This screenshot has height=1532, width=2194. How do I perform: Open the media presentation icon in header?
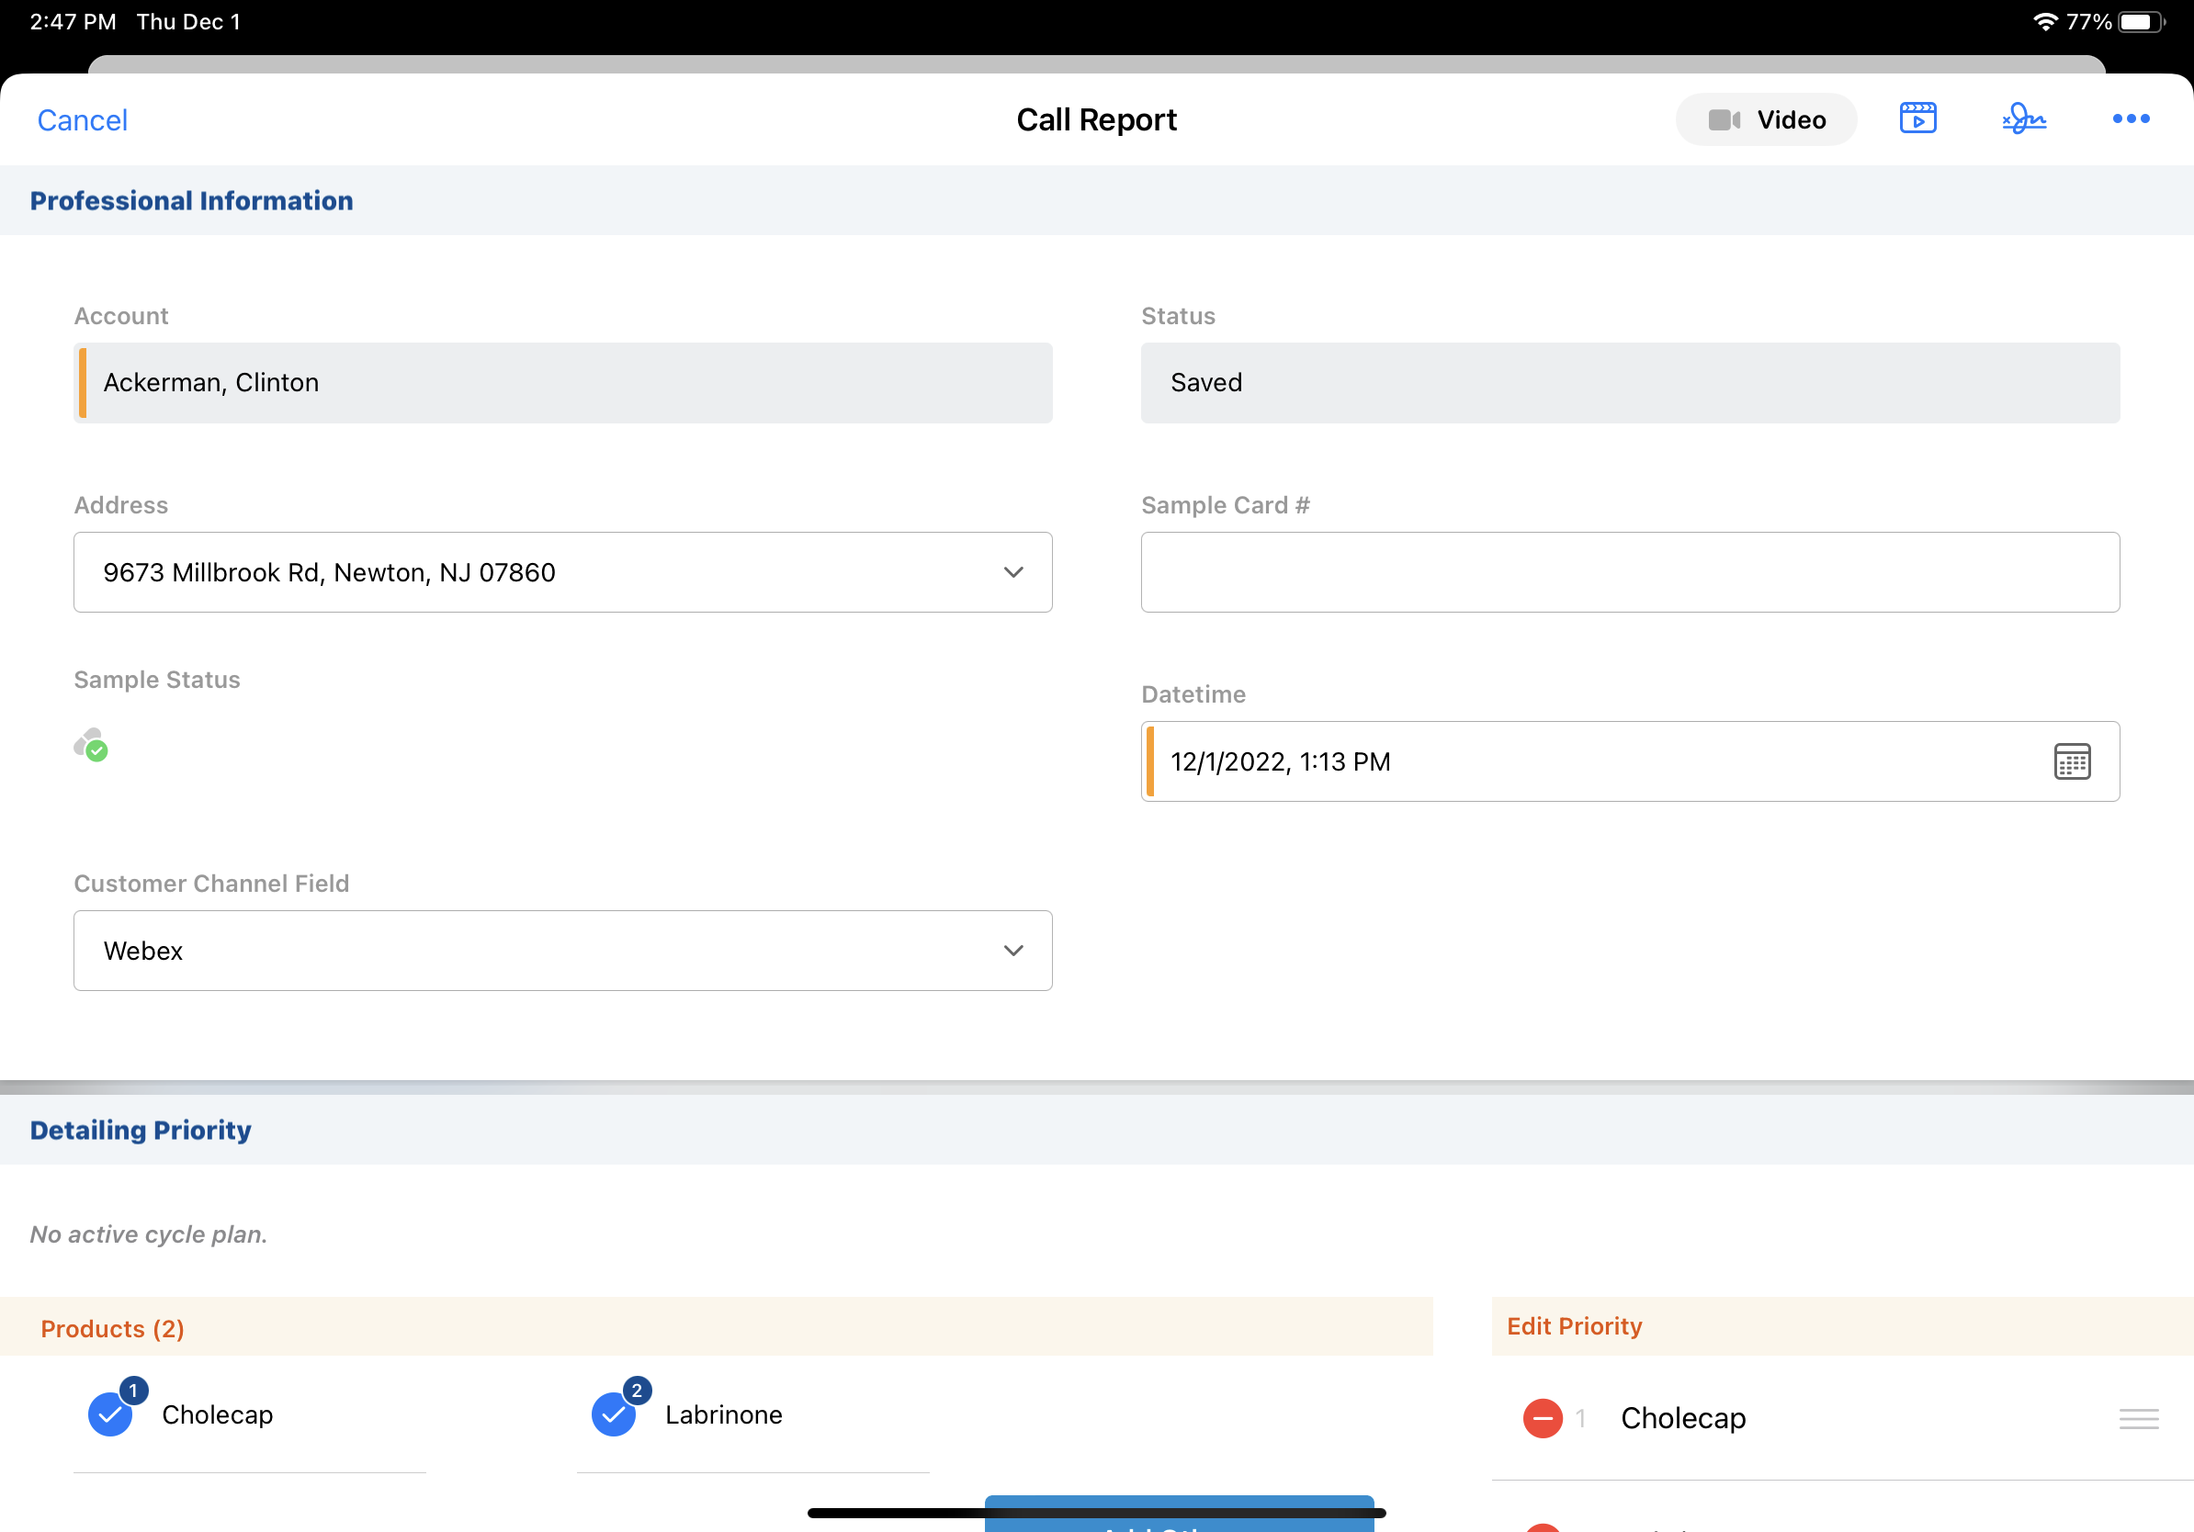[x=1917, y=118]
